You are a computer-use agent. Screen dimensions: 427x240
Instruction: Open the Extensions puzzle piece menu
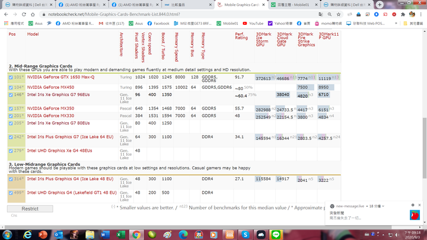click(x=403, y=14)
